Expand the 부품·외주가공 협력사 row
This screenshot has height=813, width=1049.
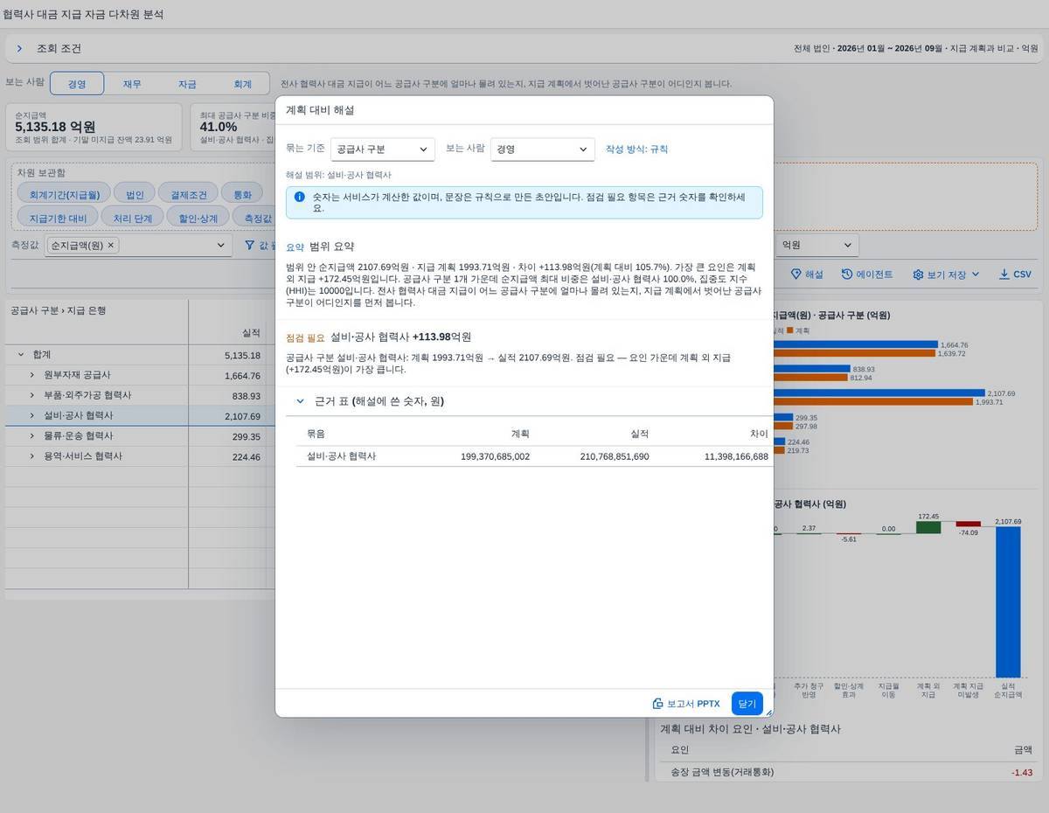point(32,395)
